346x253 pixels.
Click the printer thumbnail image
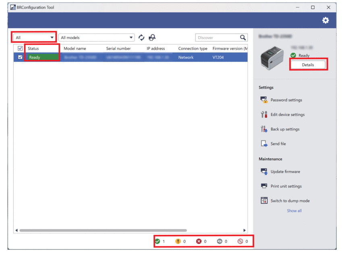(272, 58)
